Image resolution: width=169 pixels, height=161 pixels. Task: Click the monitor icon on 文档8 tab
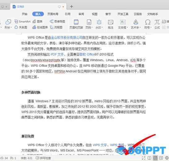click(x=59, y=7)
